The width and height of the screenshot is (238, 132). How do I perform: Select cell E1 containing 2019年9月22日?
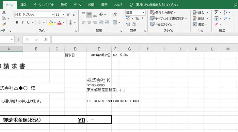99,55
